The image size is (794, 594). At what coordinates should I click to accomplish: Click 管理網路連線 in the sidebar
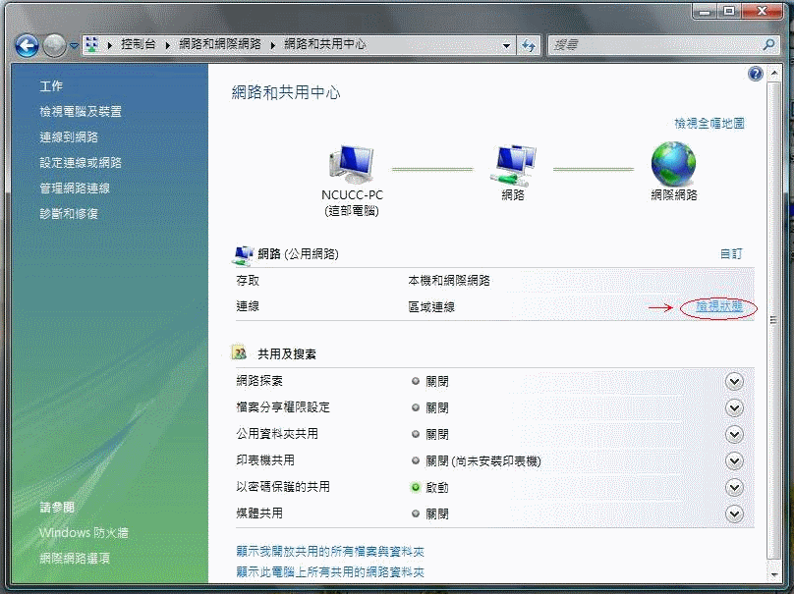pyautogui.click(x=75, y=188)
